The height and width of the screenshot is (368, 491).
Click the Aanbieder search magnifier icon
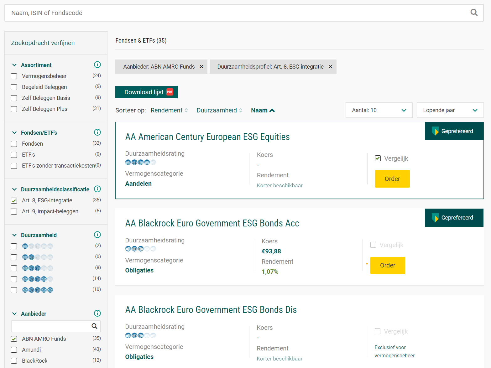coord(94,326)
